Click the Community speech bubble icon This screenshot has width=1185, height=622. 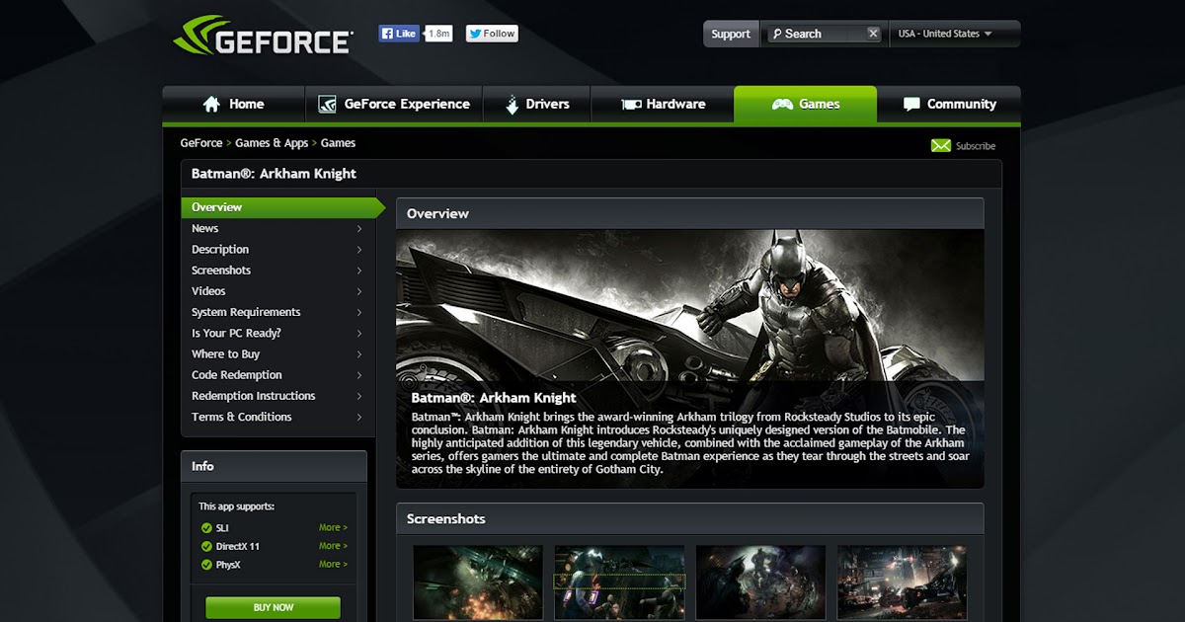(x=911, y=104)
